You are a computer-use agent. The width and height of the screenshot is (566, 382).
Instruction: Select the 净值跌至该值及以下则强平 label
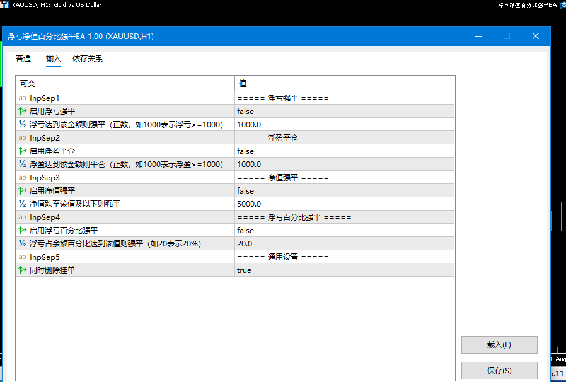point(75,204)
